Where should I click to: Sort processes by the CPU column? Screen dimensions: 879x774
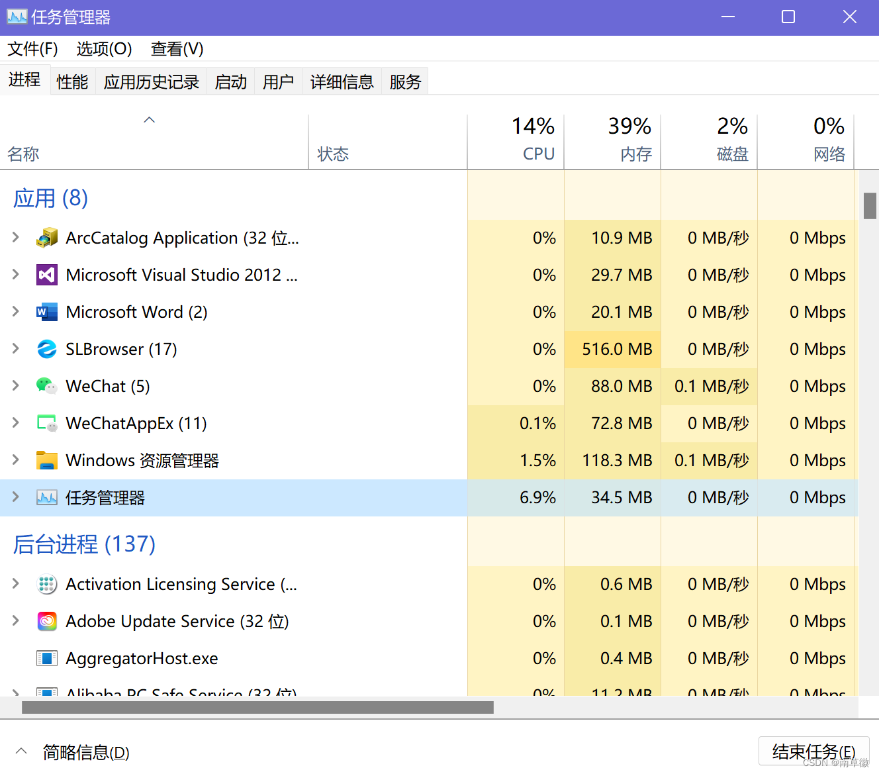click(516, 142)
